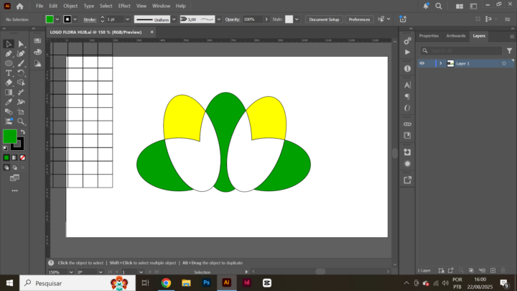Select the Direct Selection tool
The image size is (517, 291).
pos(21,45)
